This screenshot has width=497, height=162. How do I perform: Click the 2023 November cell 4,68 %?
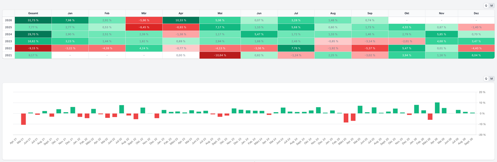point(441,41)
